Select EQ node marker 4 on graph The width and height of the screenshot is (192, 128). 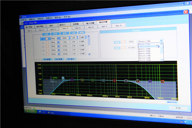pos(93,80)
